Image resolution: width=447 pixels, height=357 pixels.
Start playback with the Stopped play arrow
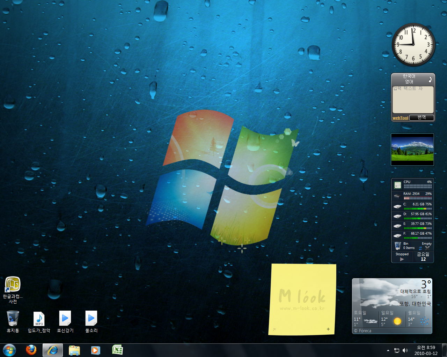402,259
